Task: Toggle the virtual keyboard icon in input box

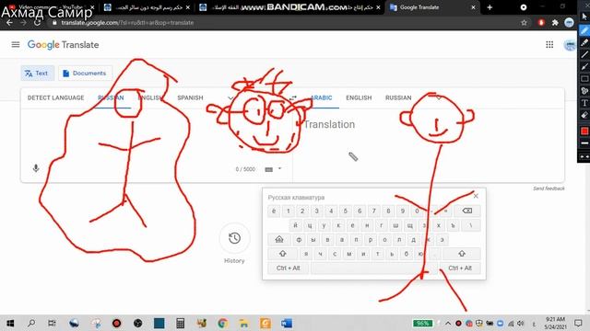Action: [x=268, y=169]
